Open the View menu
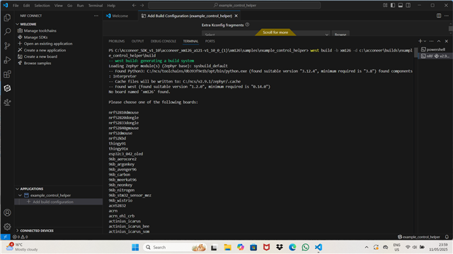This screenshot has width=453, height=254. [58, 6]
